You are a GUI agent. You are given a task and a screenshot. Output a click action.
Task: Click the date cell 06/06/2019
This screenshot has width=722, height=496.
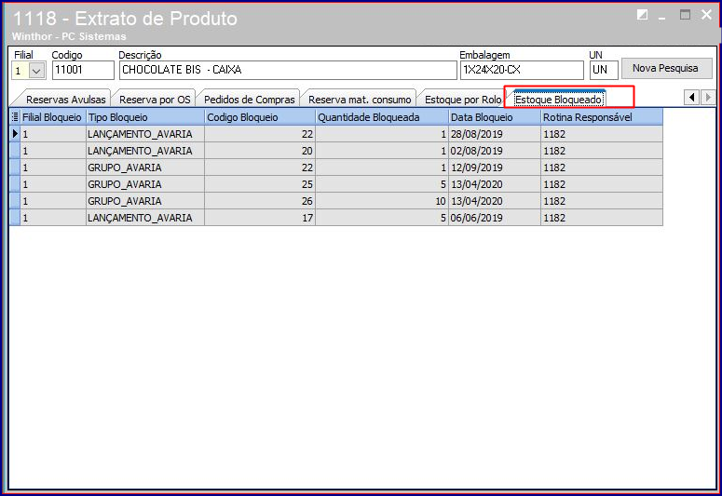tap(495, 218)
